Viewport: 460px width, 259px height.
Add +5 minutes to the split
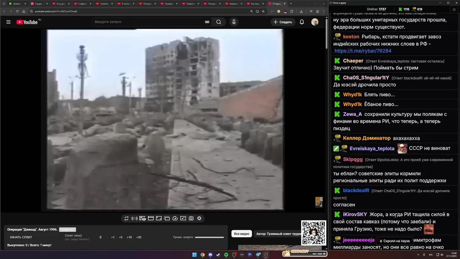121,237
